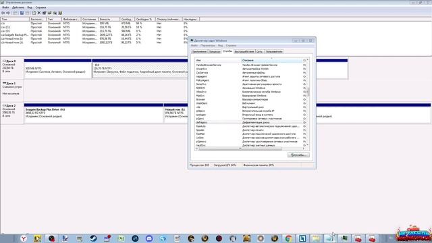The height and width of the screenshot is (243, 432).
Task: Click the Forward arrow in Disk Management toolbar
Action: [x=8, y=13]
